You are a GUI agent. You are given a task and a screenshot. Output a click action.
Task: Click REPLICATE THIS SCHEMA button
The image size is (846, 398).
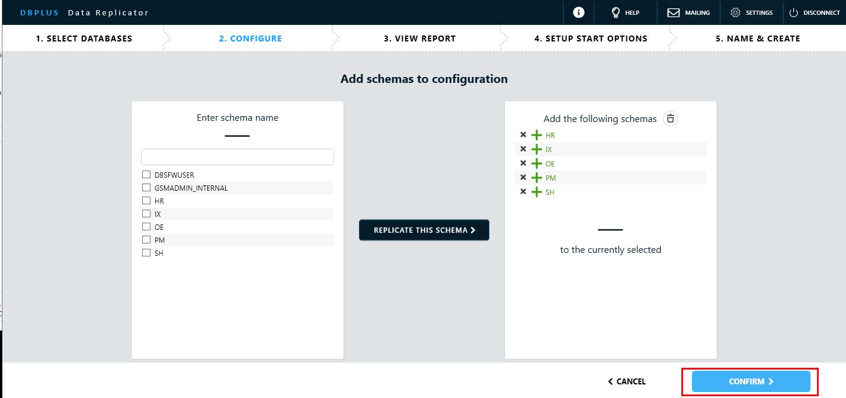[424, 230]
